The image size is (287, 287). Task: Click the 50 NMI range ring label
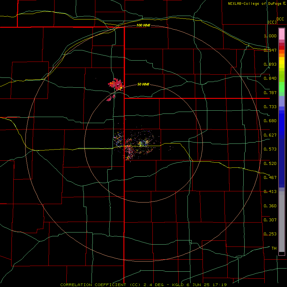click(143, 84)
